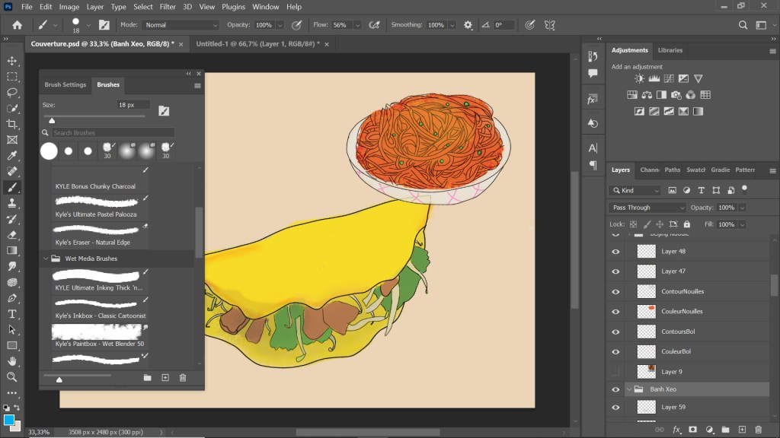Open the Pass Through blend mode dropdown
Screen dimensions: 780x438
pyautogui.click(x=648, y=208)
